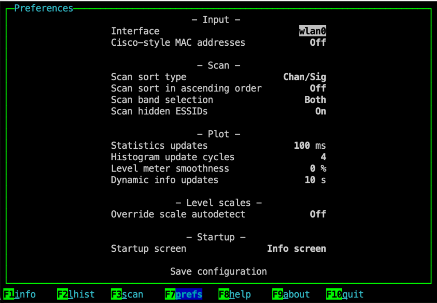Click the Scan hidden ESSIDs label
The width and height of the screenshot is (437, 303).
coord(159,111)
